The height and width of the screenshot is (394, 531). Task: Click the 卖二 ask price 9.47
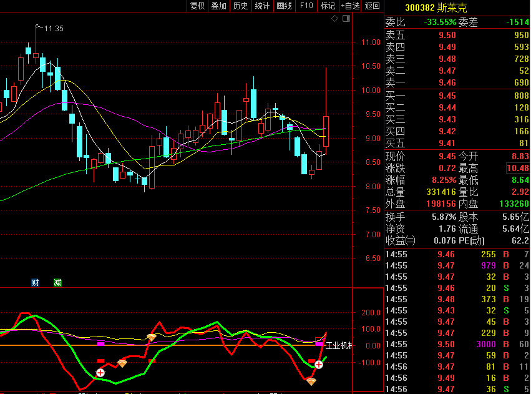coord(447,71)
